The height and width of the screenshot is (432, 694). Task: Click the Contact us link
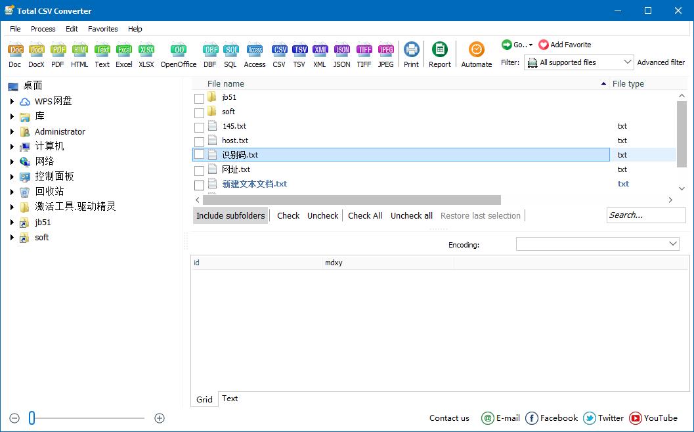pyautogui.click(x=449, y=418)
